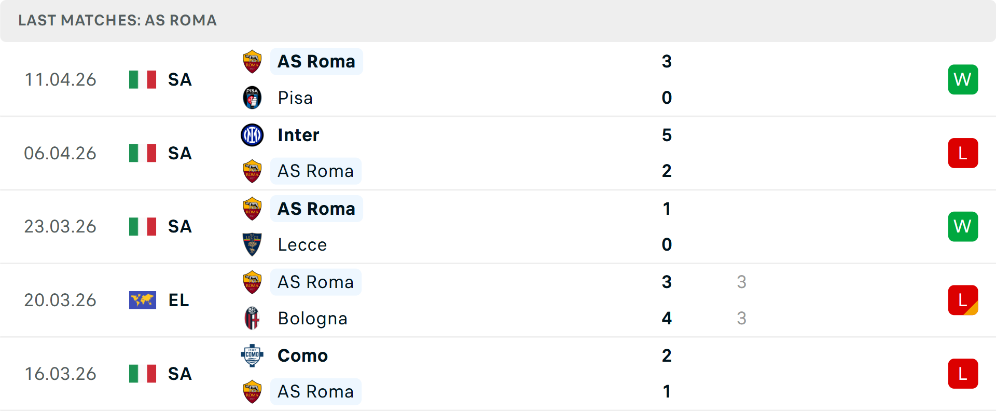The image size is (996, 411).
Task: Expand the Como vs AS Roma match details
Action: pos(498,374)
